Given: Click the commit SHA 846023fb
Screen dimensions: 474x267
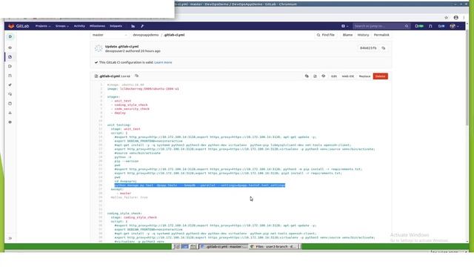Looking at the screenshot, I should [368, 48].
